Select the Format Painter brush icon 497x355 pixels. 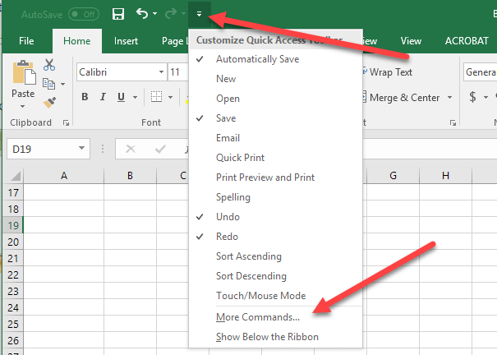49,102
